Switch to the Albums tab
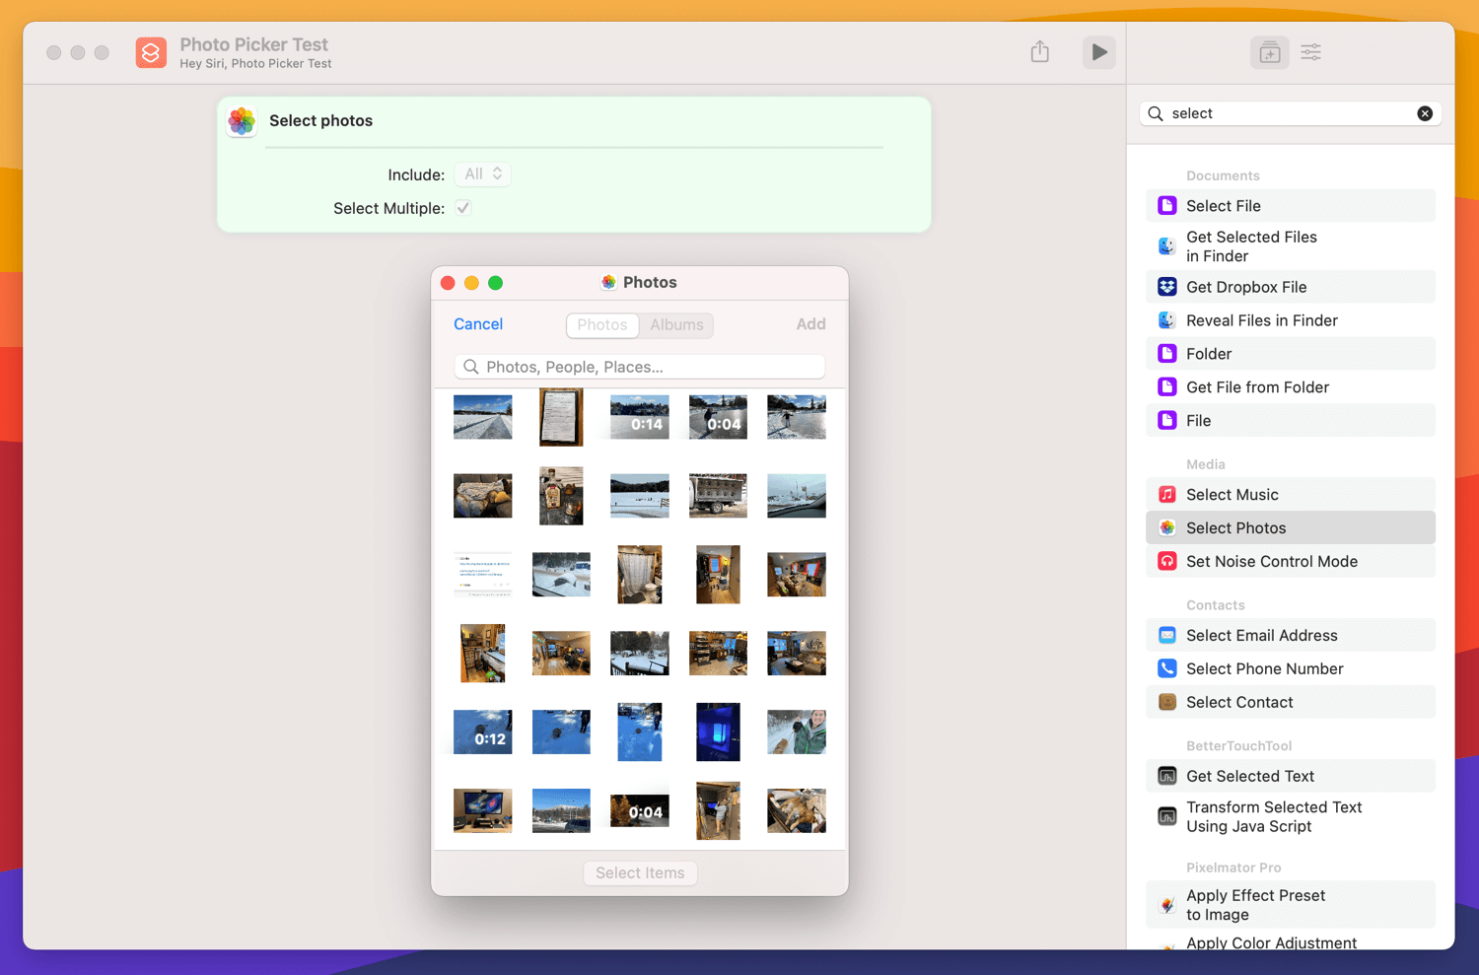The height and width of the screenshot is (975, 1479). tap(676, 324)
